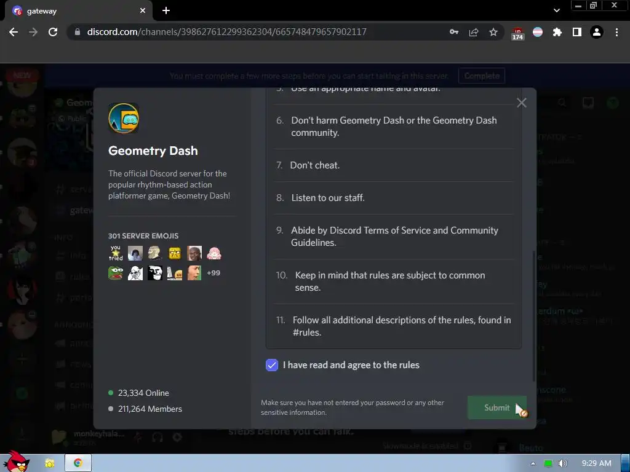Screen dimensions: 630x472
Task: Click rule 6 about harming Geometry Dash
Action: [394, 127]
